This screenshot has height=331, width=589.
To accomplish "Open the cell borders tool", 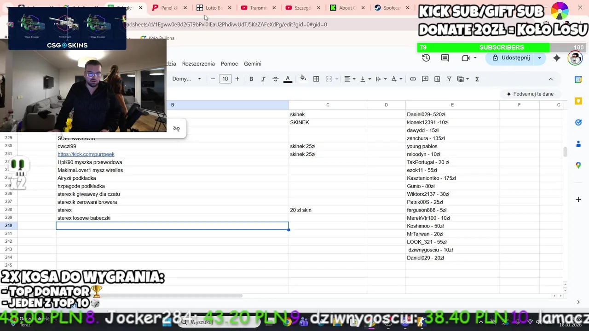I will point(316,79).
